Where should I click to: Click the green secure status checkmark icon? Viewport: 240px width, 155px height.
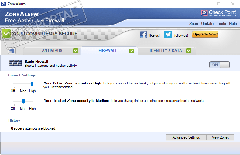(x=6, y=33)
